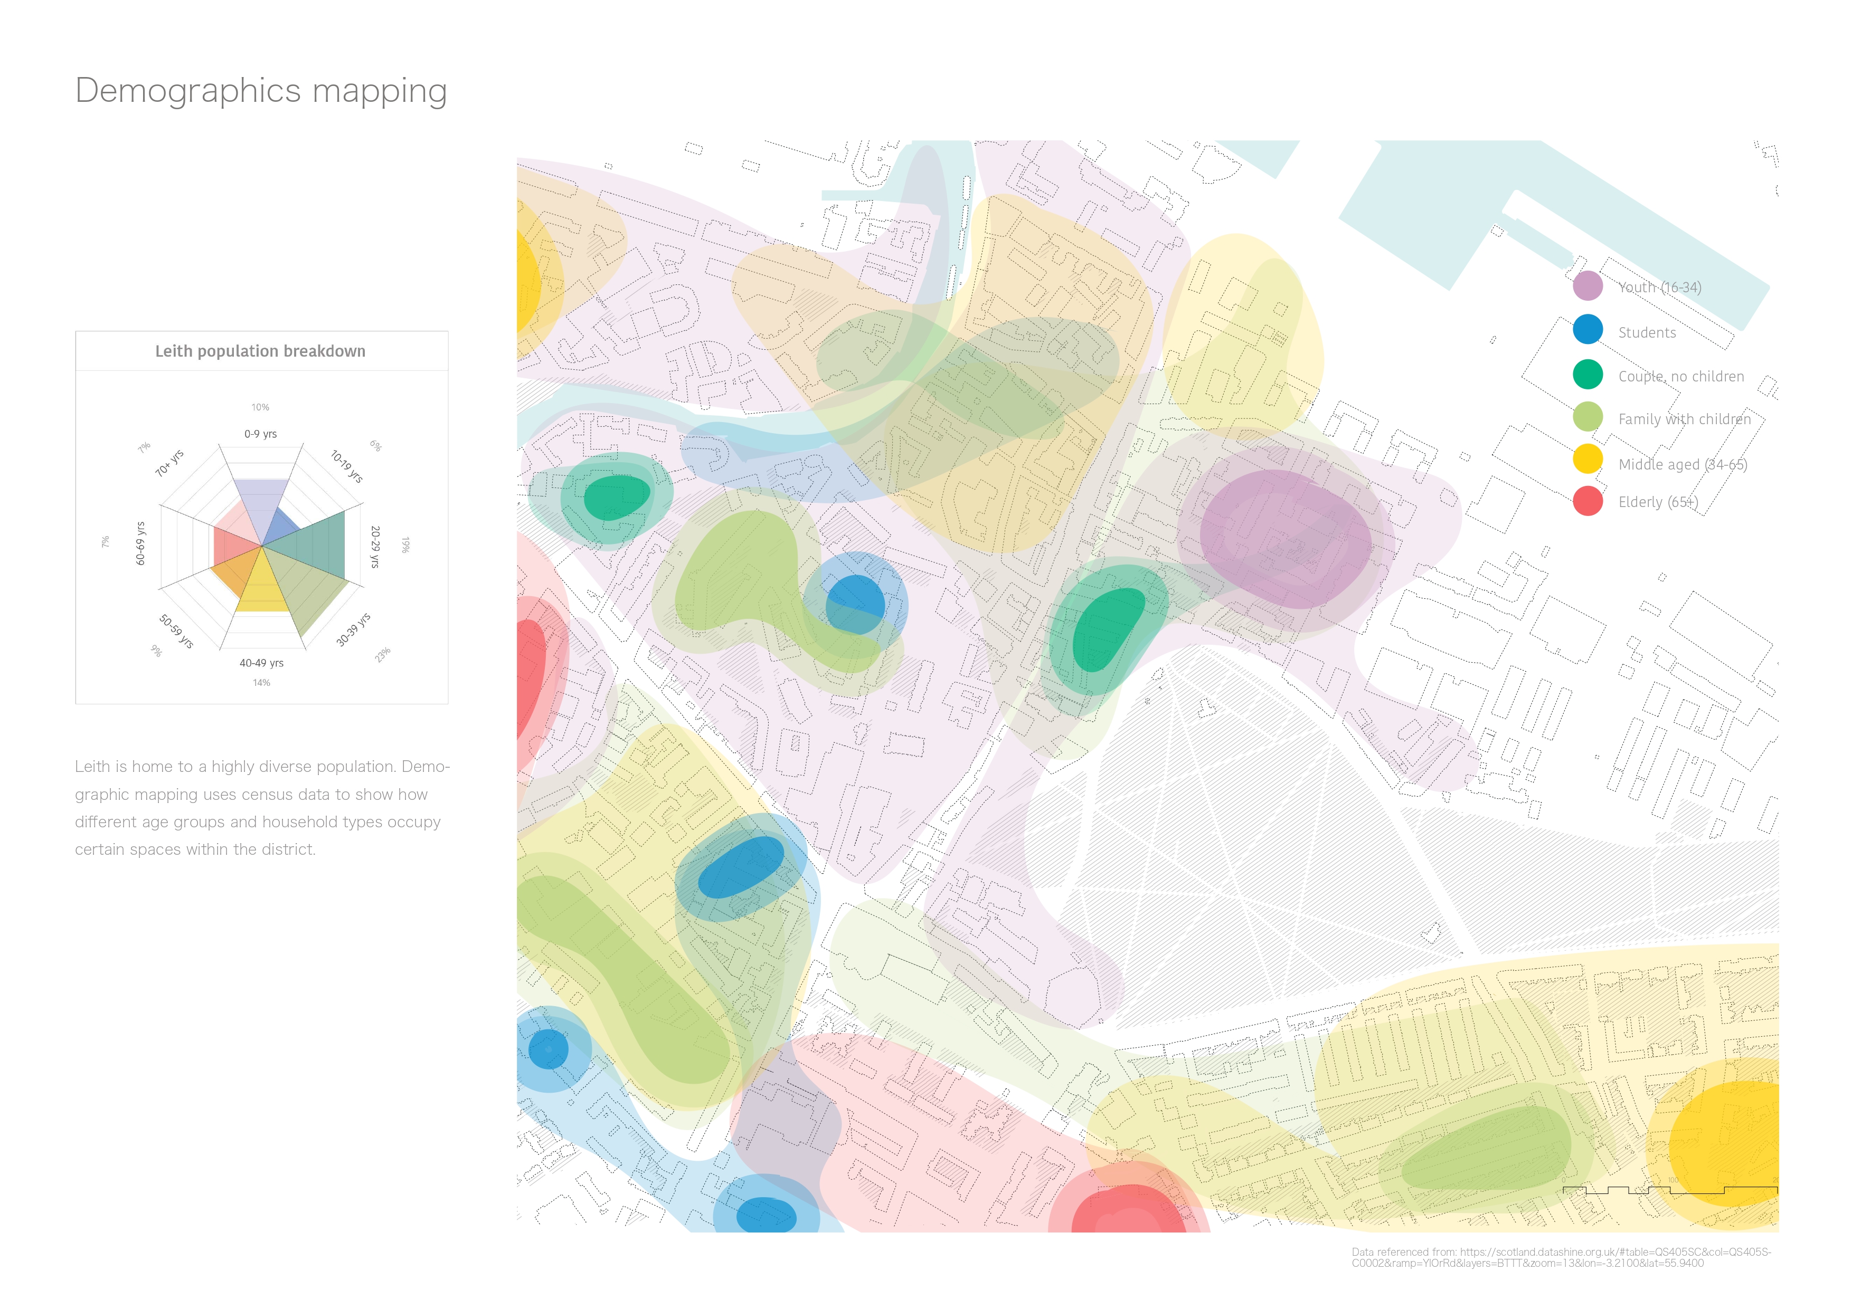Viewport: 1852px width, 1309px height.
Task: Click the purple Youth (16-34) legend swatch
Action: coord(1588,286)
